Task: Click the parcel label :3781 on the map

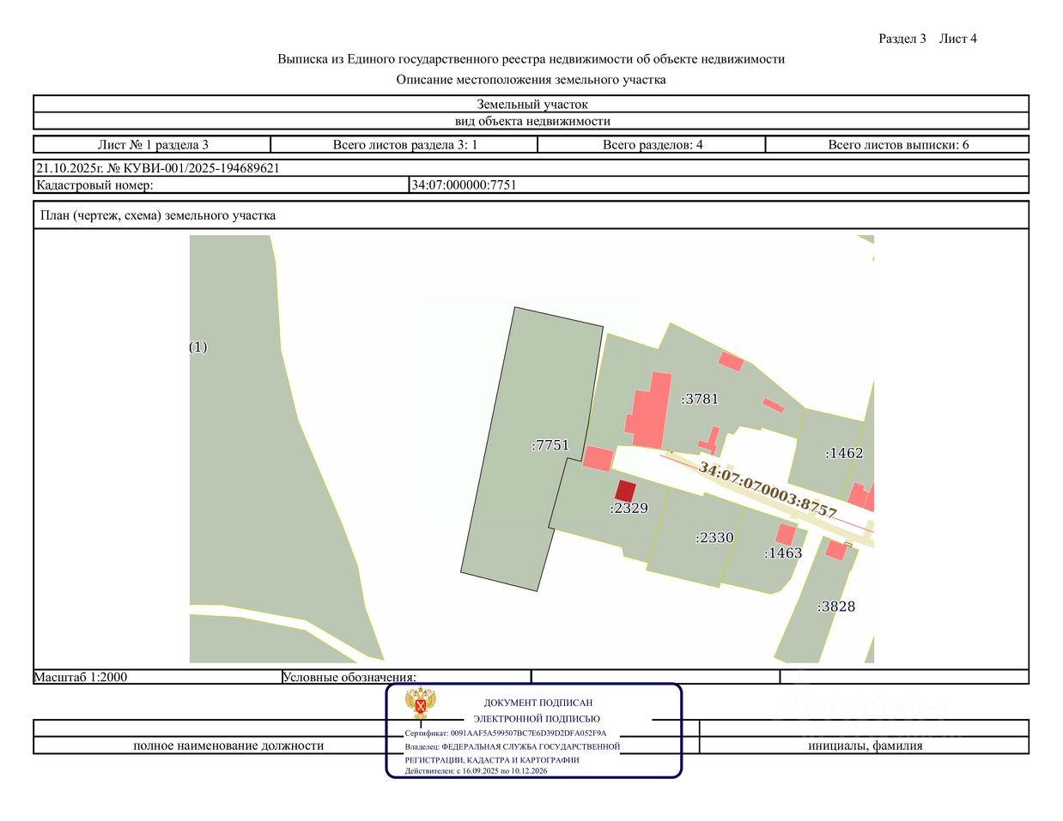Action: [700, 399]
